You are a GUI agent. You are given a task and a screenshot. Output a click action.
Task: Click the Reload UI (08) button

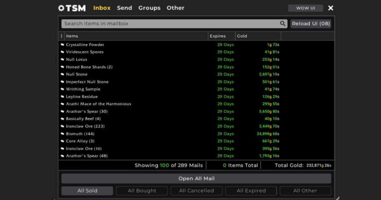coord(311,24)
